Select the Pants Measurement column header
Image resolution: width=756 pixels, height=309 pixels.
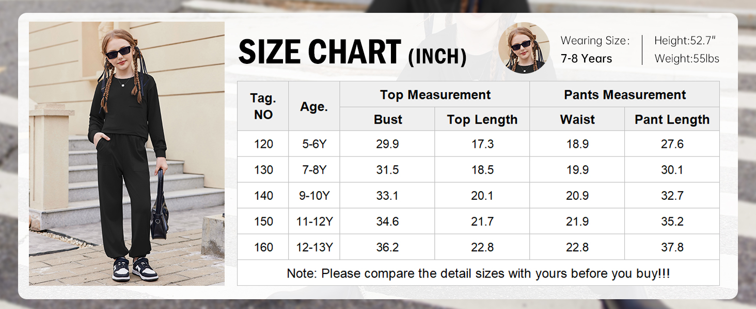click(x=624, y=95)
